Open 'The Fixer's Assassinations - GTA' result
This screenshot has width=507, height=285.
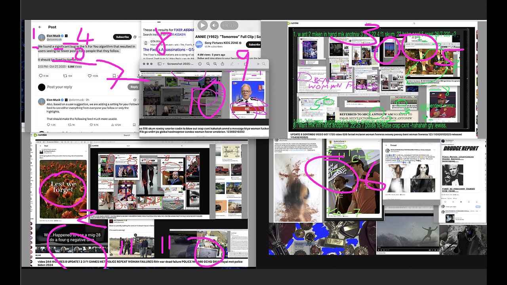tap(168, 49)
